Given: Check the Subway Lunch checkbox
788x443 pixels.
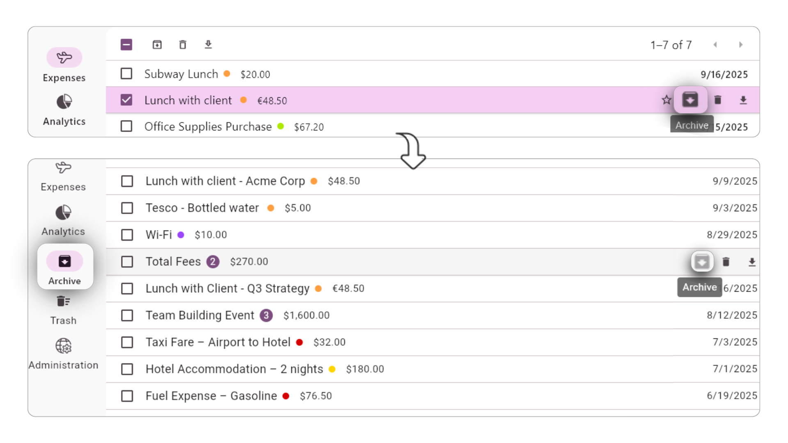Looking at the screenshot, I should coord(126,74).
